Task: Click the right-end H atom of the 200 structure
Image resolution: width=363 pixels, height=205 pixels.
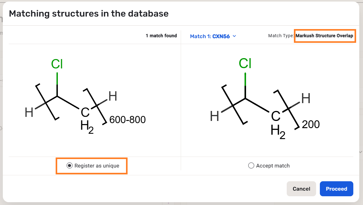Action: [x=305, y=99]
